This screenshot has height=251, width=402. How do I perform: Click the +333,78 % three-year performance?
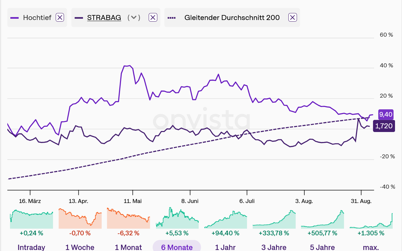click(x=274, y=233)
